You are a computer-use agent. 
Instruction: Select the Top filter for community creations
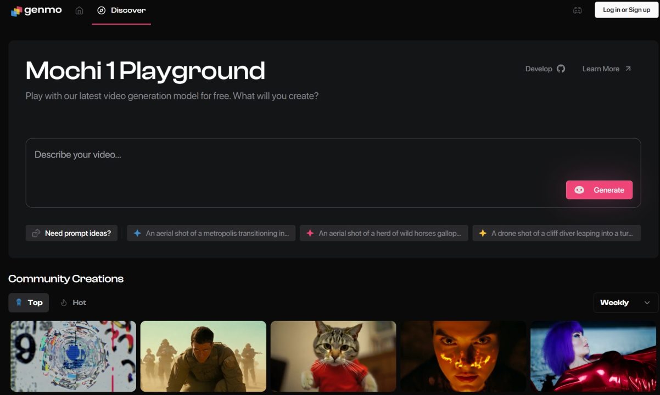(29, 302)
